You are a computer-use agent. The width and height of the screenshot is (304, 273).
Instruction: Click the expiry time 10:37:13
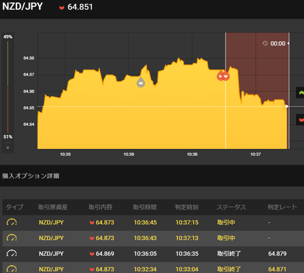pyautogui.click(x=187, y=238)
